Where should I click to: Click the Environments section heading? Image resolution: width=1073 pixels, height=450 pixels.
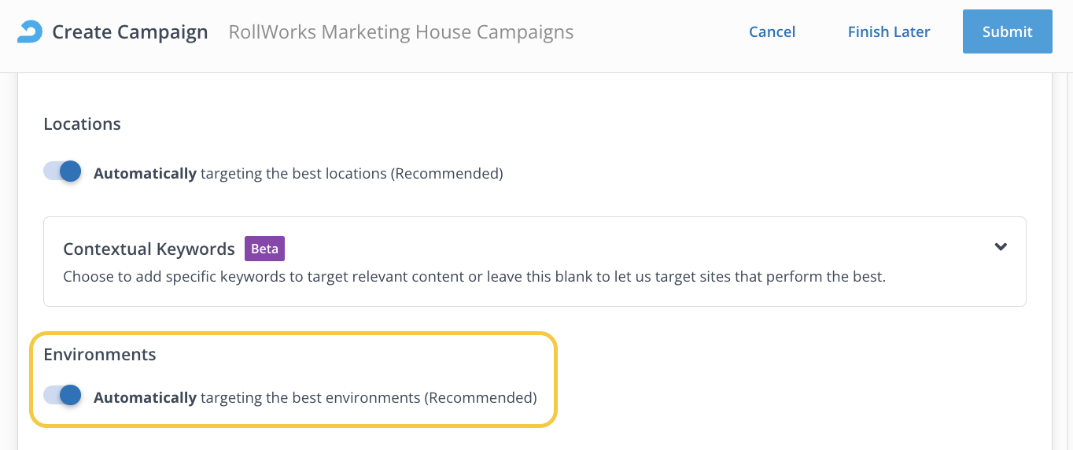pos(100,355)
